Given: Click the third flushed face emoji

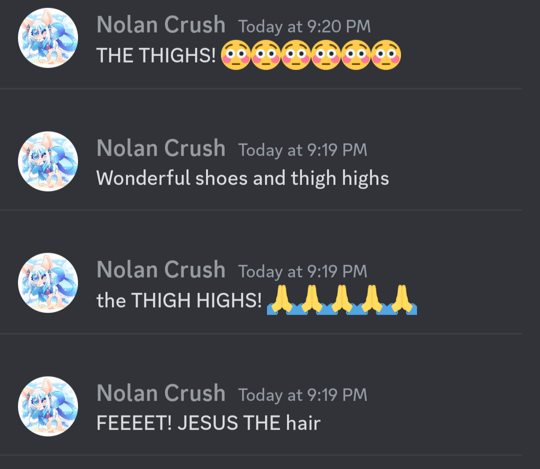Looking at the screenshot, I should (x=296, y=55).
